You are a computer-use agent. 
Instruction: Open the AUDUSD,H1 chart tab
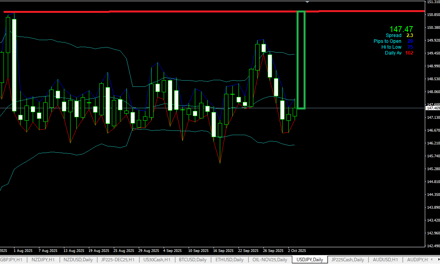click(x=385, y=260)
